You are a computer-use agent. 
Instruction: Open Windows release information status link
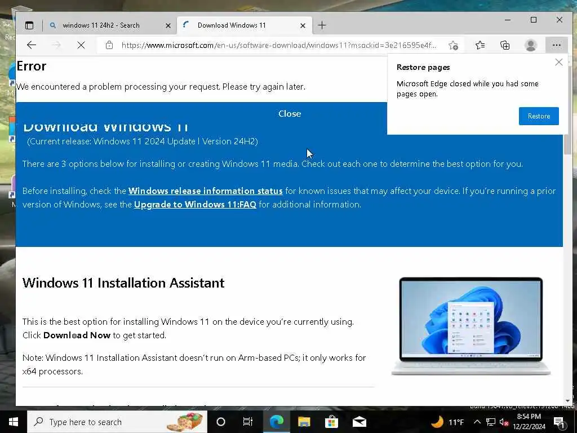tap(205, 191)
